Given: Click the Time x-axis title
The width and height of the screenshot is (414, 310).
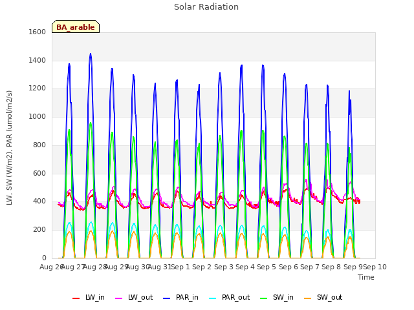Looking at the screenshot, I should coord(366,277).
